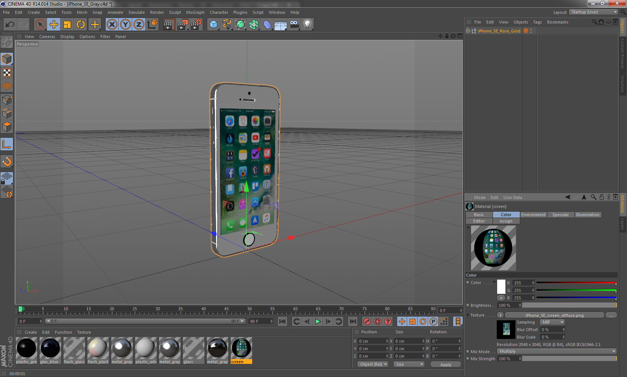Activate the Rotate tool
This screenshot has height=377, width=627.
[x=81, y=25]
